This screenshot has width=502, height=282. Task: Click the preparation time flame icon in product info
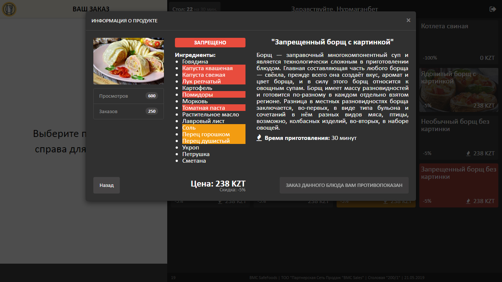[x=259, y=138]
